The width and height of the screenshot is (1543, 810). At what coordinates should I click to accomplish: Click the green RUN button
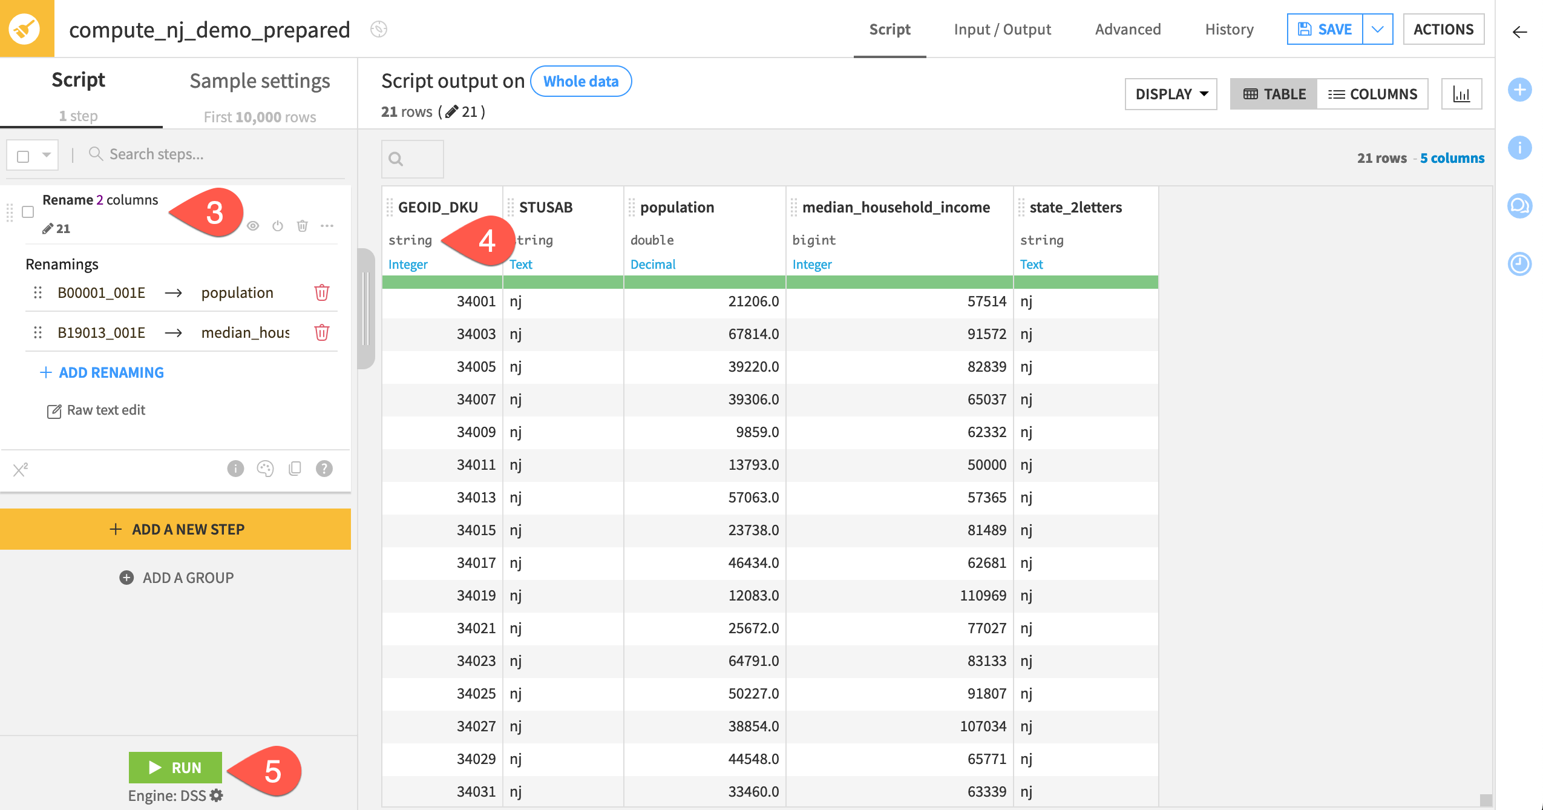click(175, 768)
